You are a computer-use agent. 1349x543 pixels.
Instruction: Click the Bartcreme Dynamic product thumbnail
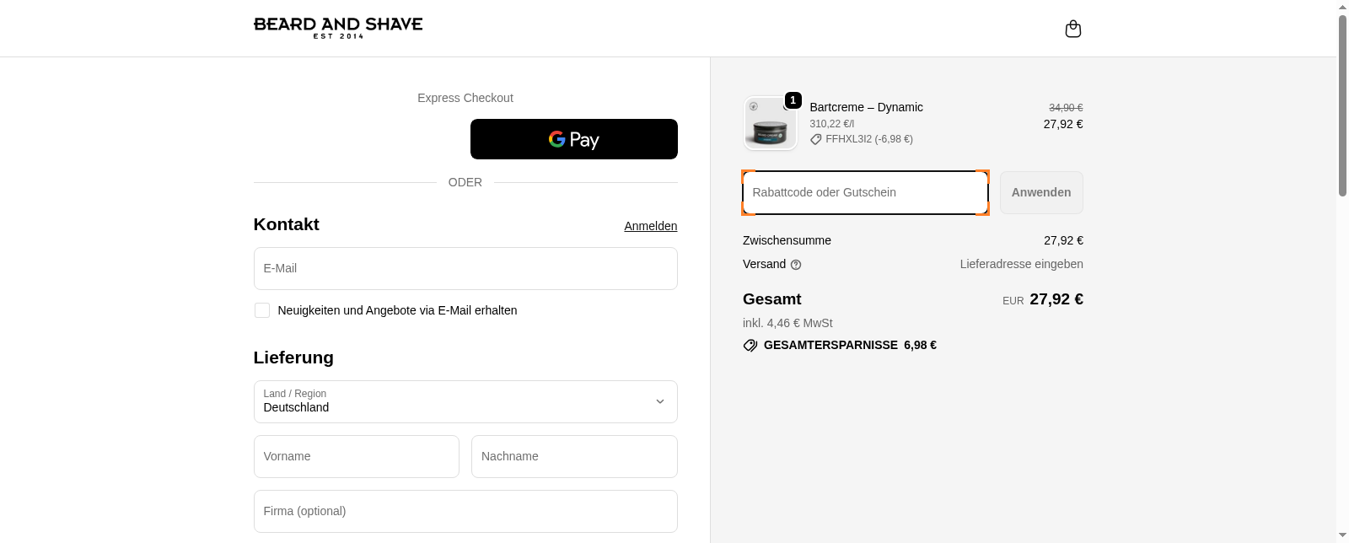(x=769, y=124)
